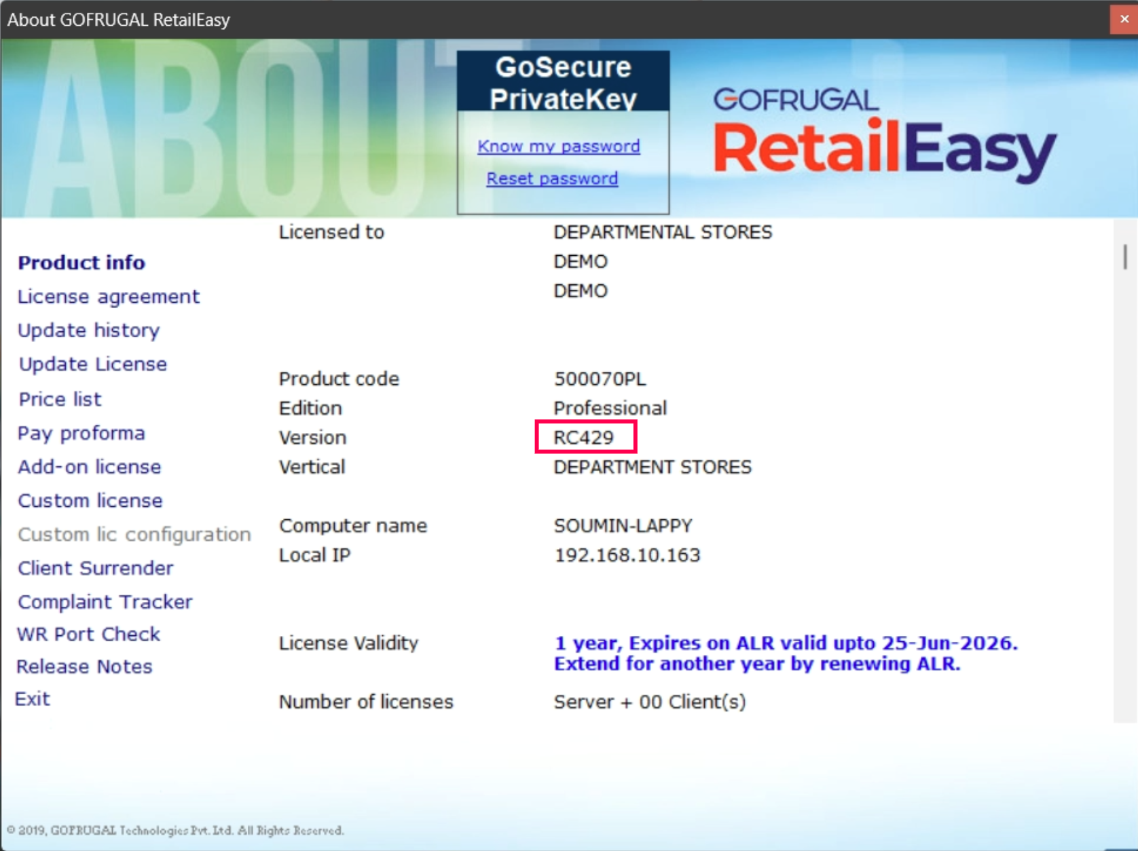Screen dimensions: 1138x851
Task: Run the WR Port Check
Action: 88,634
